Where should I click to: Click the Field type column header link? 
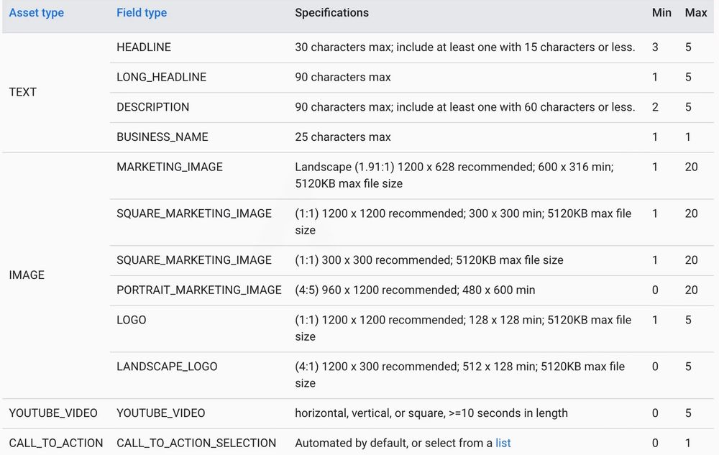[x=142, y=13]
